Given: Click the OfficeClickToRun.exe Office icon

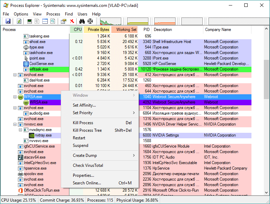Looking at the screenshot, I should tap(21, 191).
